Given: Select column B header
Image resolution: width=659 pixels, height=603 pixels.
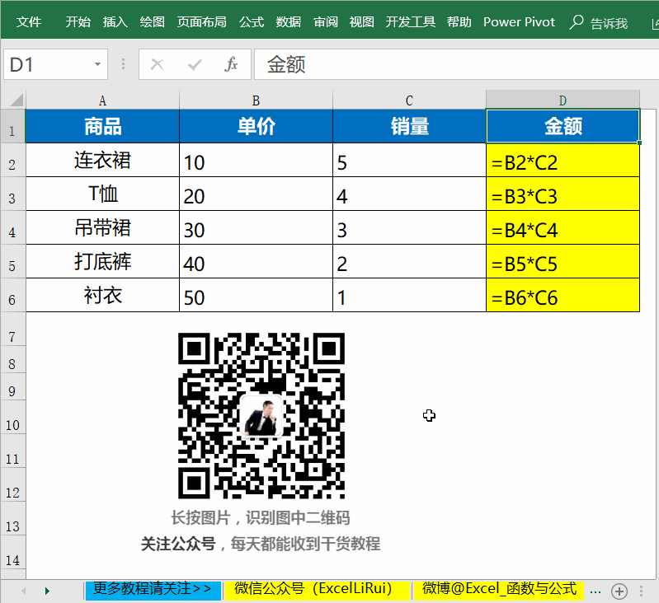Looking at the screenshot, I should point(256,100).
